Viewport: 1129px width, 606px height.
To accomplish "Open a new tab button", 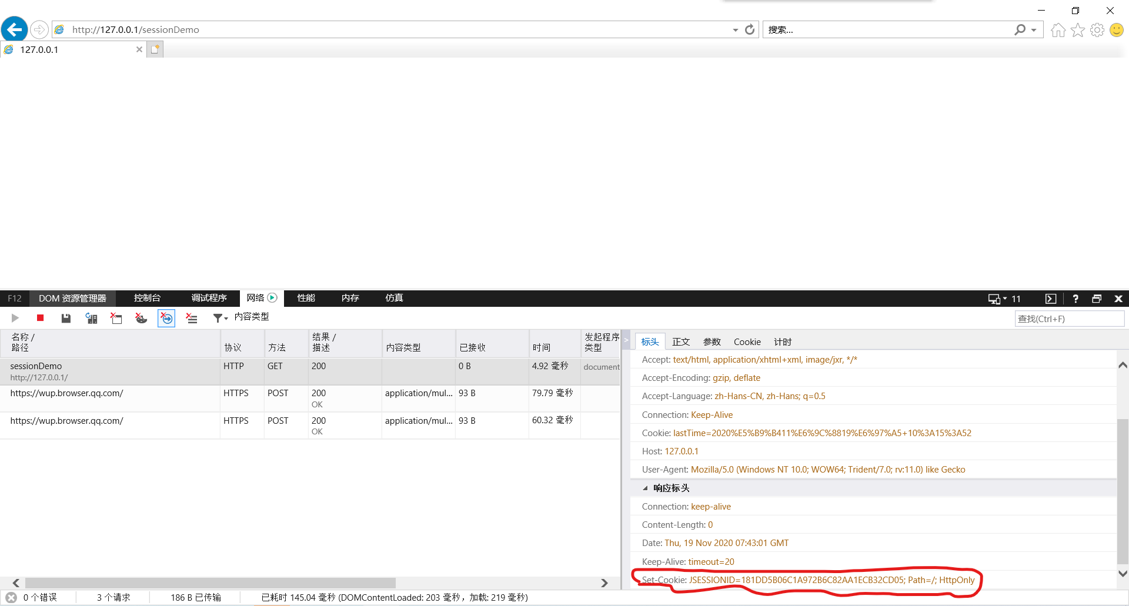I will point(155,49).
